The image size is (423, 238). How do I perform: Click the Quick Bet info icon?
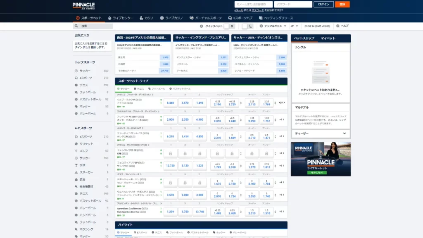[x=202, y=26]
